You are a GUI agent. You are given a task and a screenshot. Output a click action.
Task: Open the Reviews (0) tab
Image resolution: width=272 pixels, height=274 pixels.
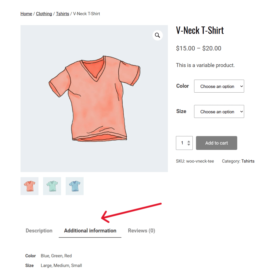pos(141,230)
